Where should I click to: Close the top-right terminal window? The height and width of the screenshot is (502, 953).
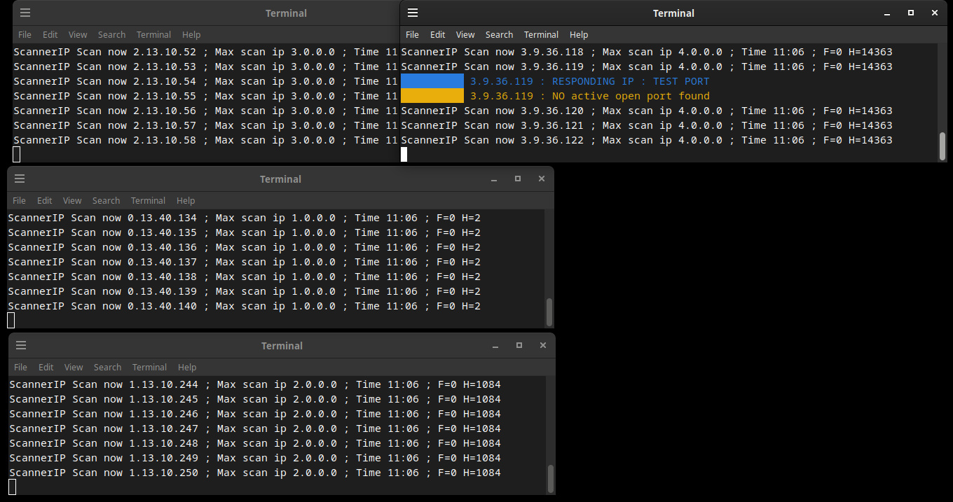pos(935,13)
